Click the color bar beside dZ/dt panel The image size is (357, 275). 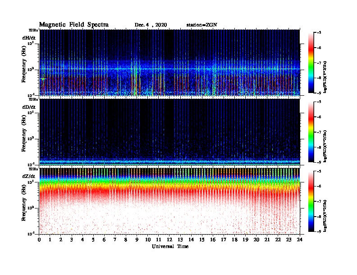pos(311,201)
